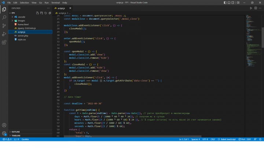Toggle primary side bar visibility
This screenshot has width=264, height=148.
(x=225, y=3)
